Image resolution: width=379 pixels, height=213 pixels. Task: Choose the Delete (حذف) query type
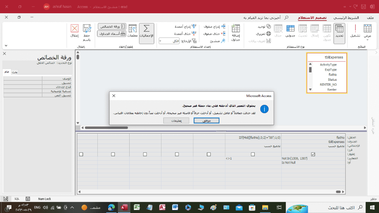tap(278, 31)
